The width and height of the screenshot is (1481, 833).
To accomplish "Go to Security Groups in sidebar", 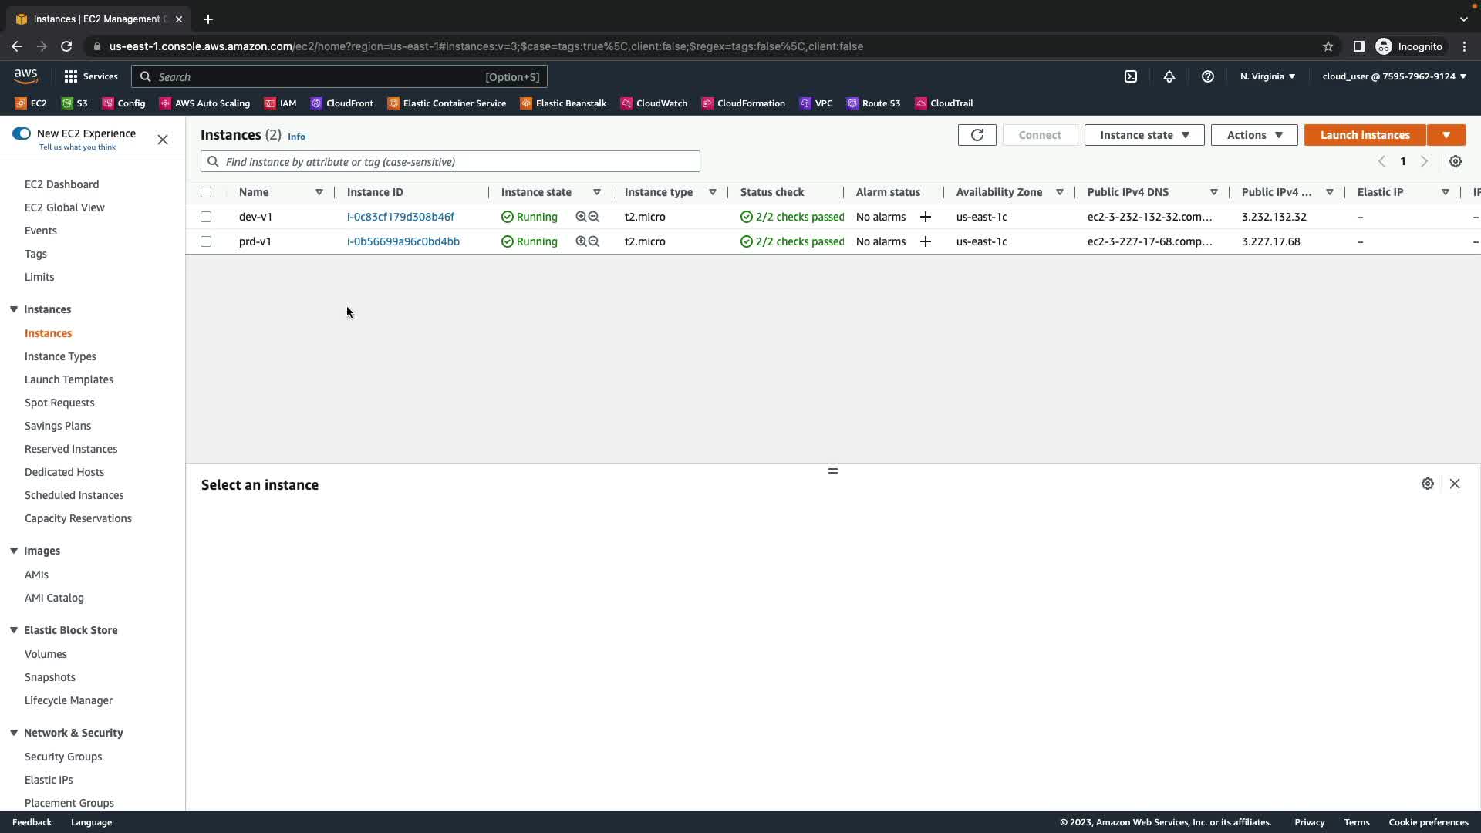I will tap(63, 757).
